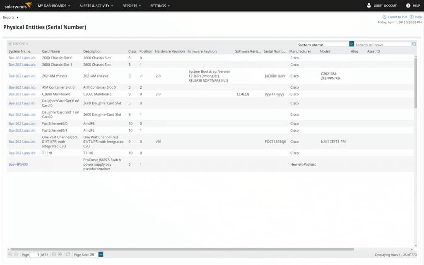424x265 pixels.
Task: Open the Bas-2621.aus.lab node link
Action: pyautogui.click(x=21, y=58)
